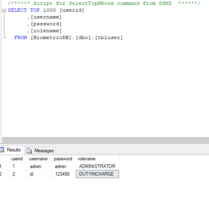Click the horizontal scrollbar of query editor

pyautogui.click(x=105, y=140)
